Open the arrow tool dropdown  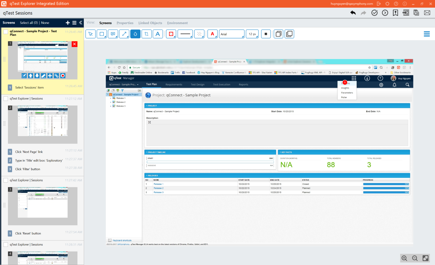coord(124,34)
